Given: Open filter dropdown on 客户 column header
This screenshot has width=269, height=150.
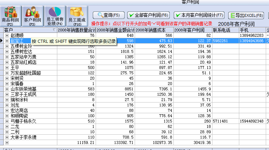Looking at the screenshot, I should (54, 30).
